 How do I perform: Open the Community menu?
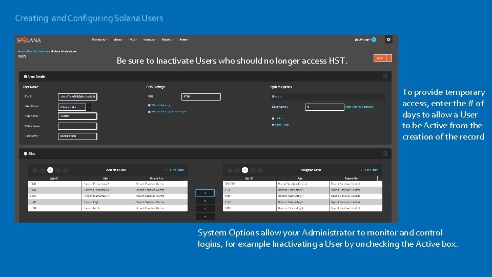(x=99, y=39)
